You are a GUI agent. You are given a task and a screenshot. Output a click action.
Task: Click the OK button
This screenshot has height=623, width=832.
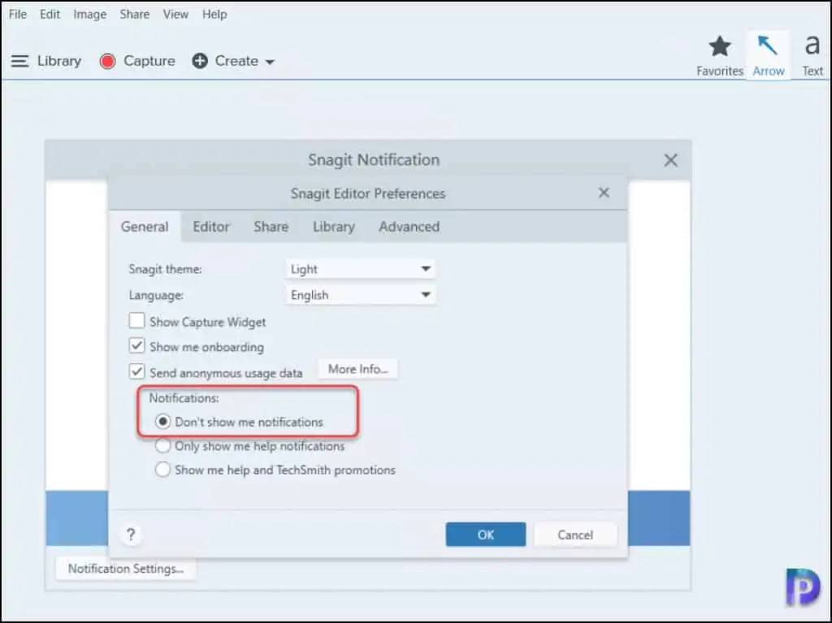point(486,534)
